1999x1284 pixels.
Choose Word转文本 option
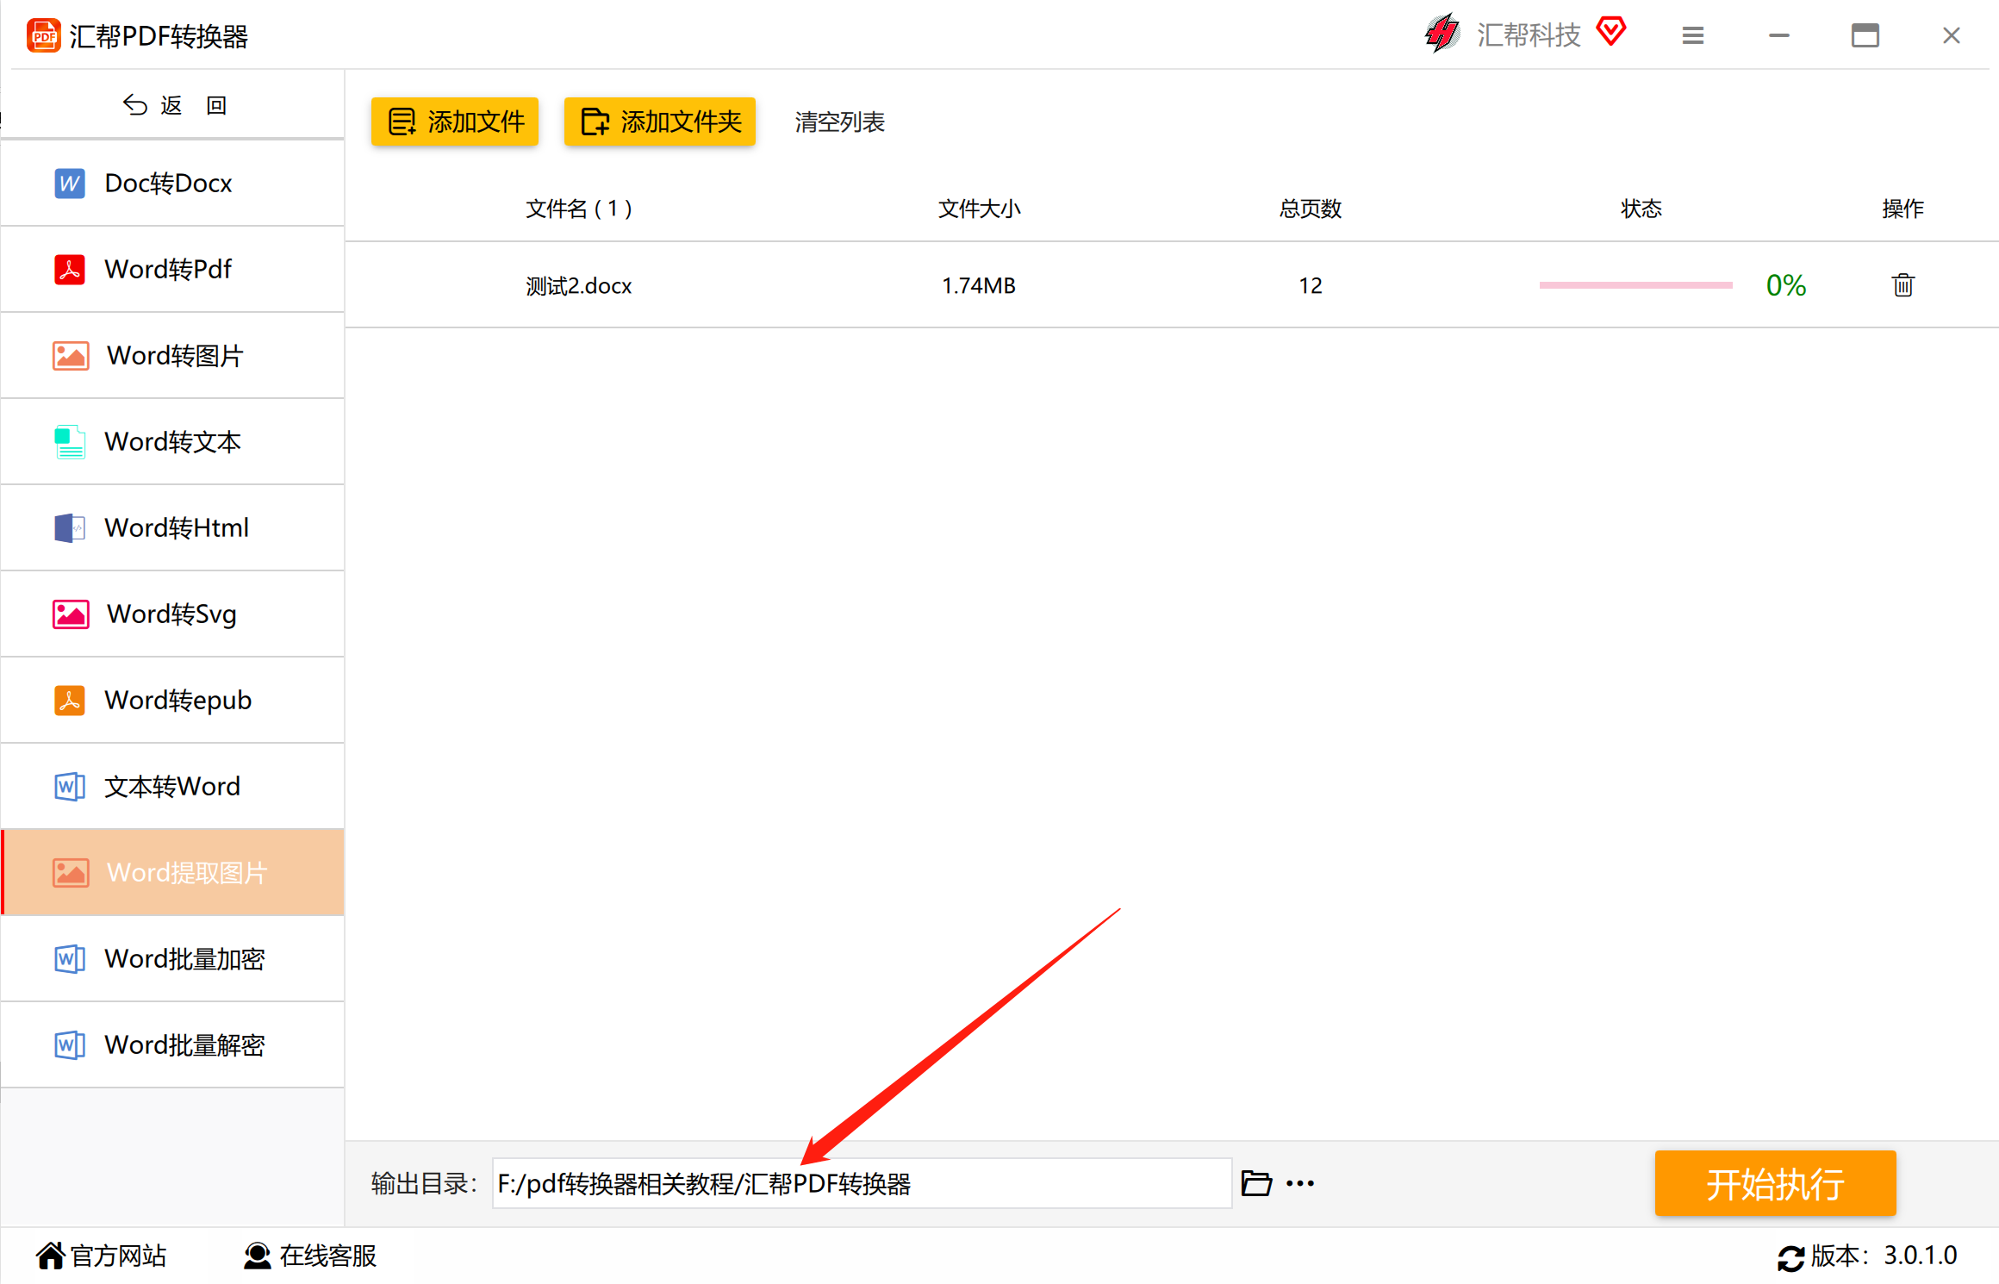click(172, 441)
